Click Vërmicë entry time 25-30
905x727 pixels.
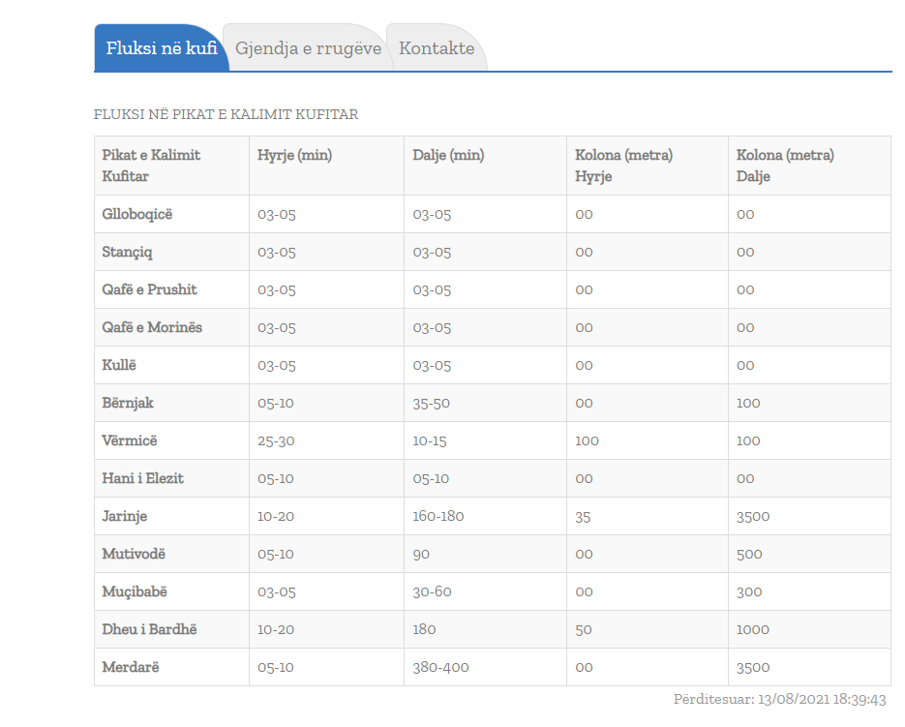pyautogui.click(x=276, y=440)
